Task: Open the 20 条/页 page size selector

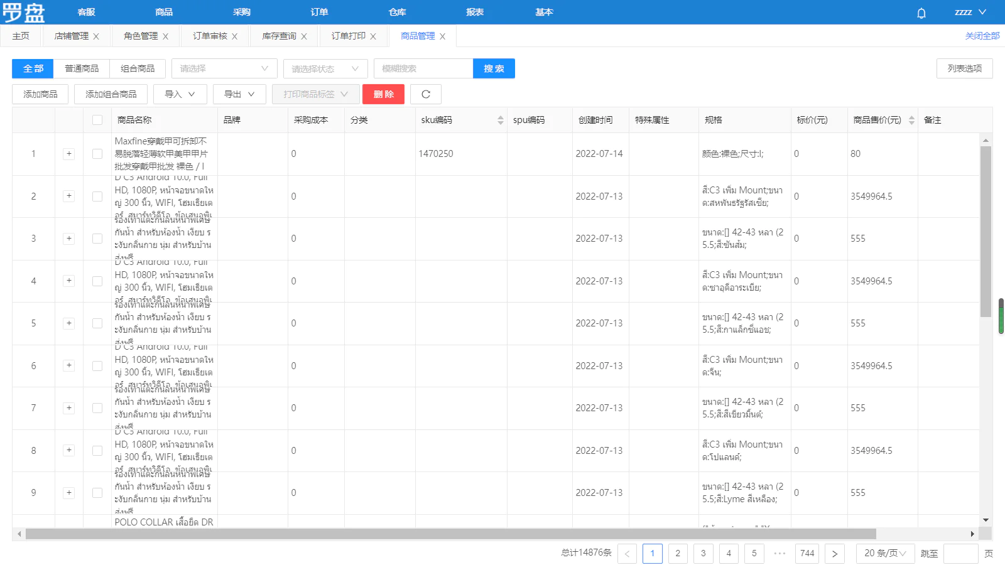Action: pos(884,553)
